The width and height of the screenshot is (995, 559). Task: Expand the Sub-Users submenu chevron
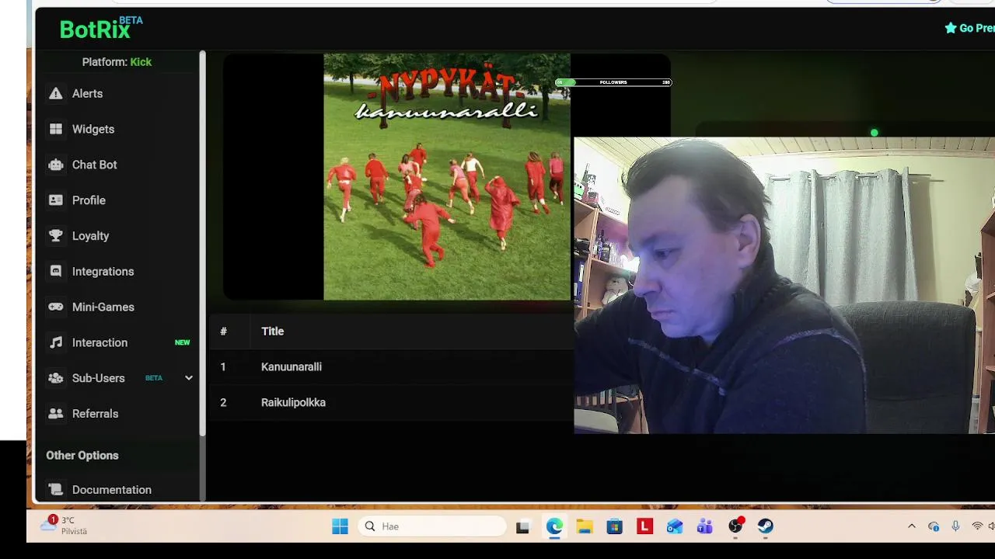(188, 378)
